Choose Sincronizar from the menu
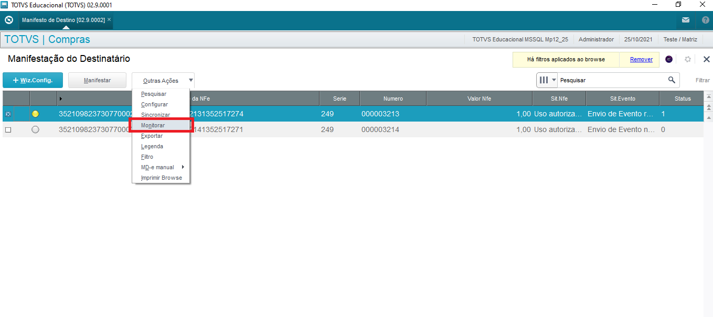Image resolution: width=713 pixels, height=317 pixels. coord(155,115)
